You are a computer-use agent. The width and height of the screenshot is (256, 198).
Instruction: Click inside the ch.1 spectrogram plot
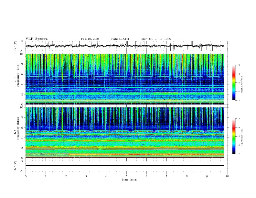pyautogui.click(x=124, y=79)
